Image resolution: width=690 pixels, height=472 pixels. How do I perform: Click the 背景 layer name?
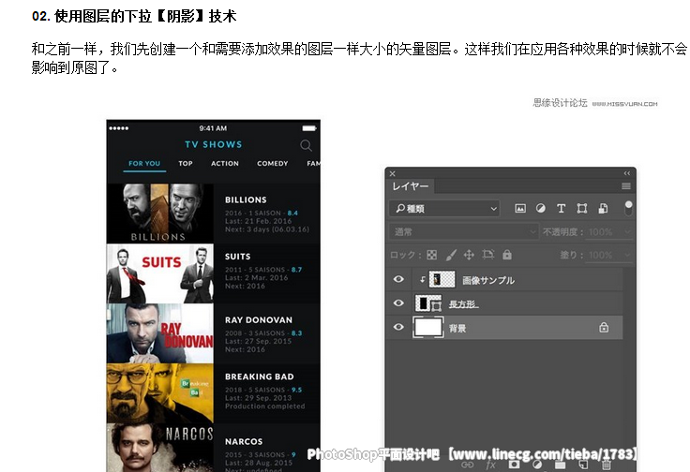pos(457,329)
